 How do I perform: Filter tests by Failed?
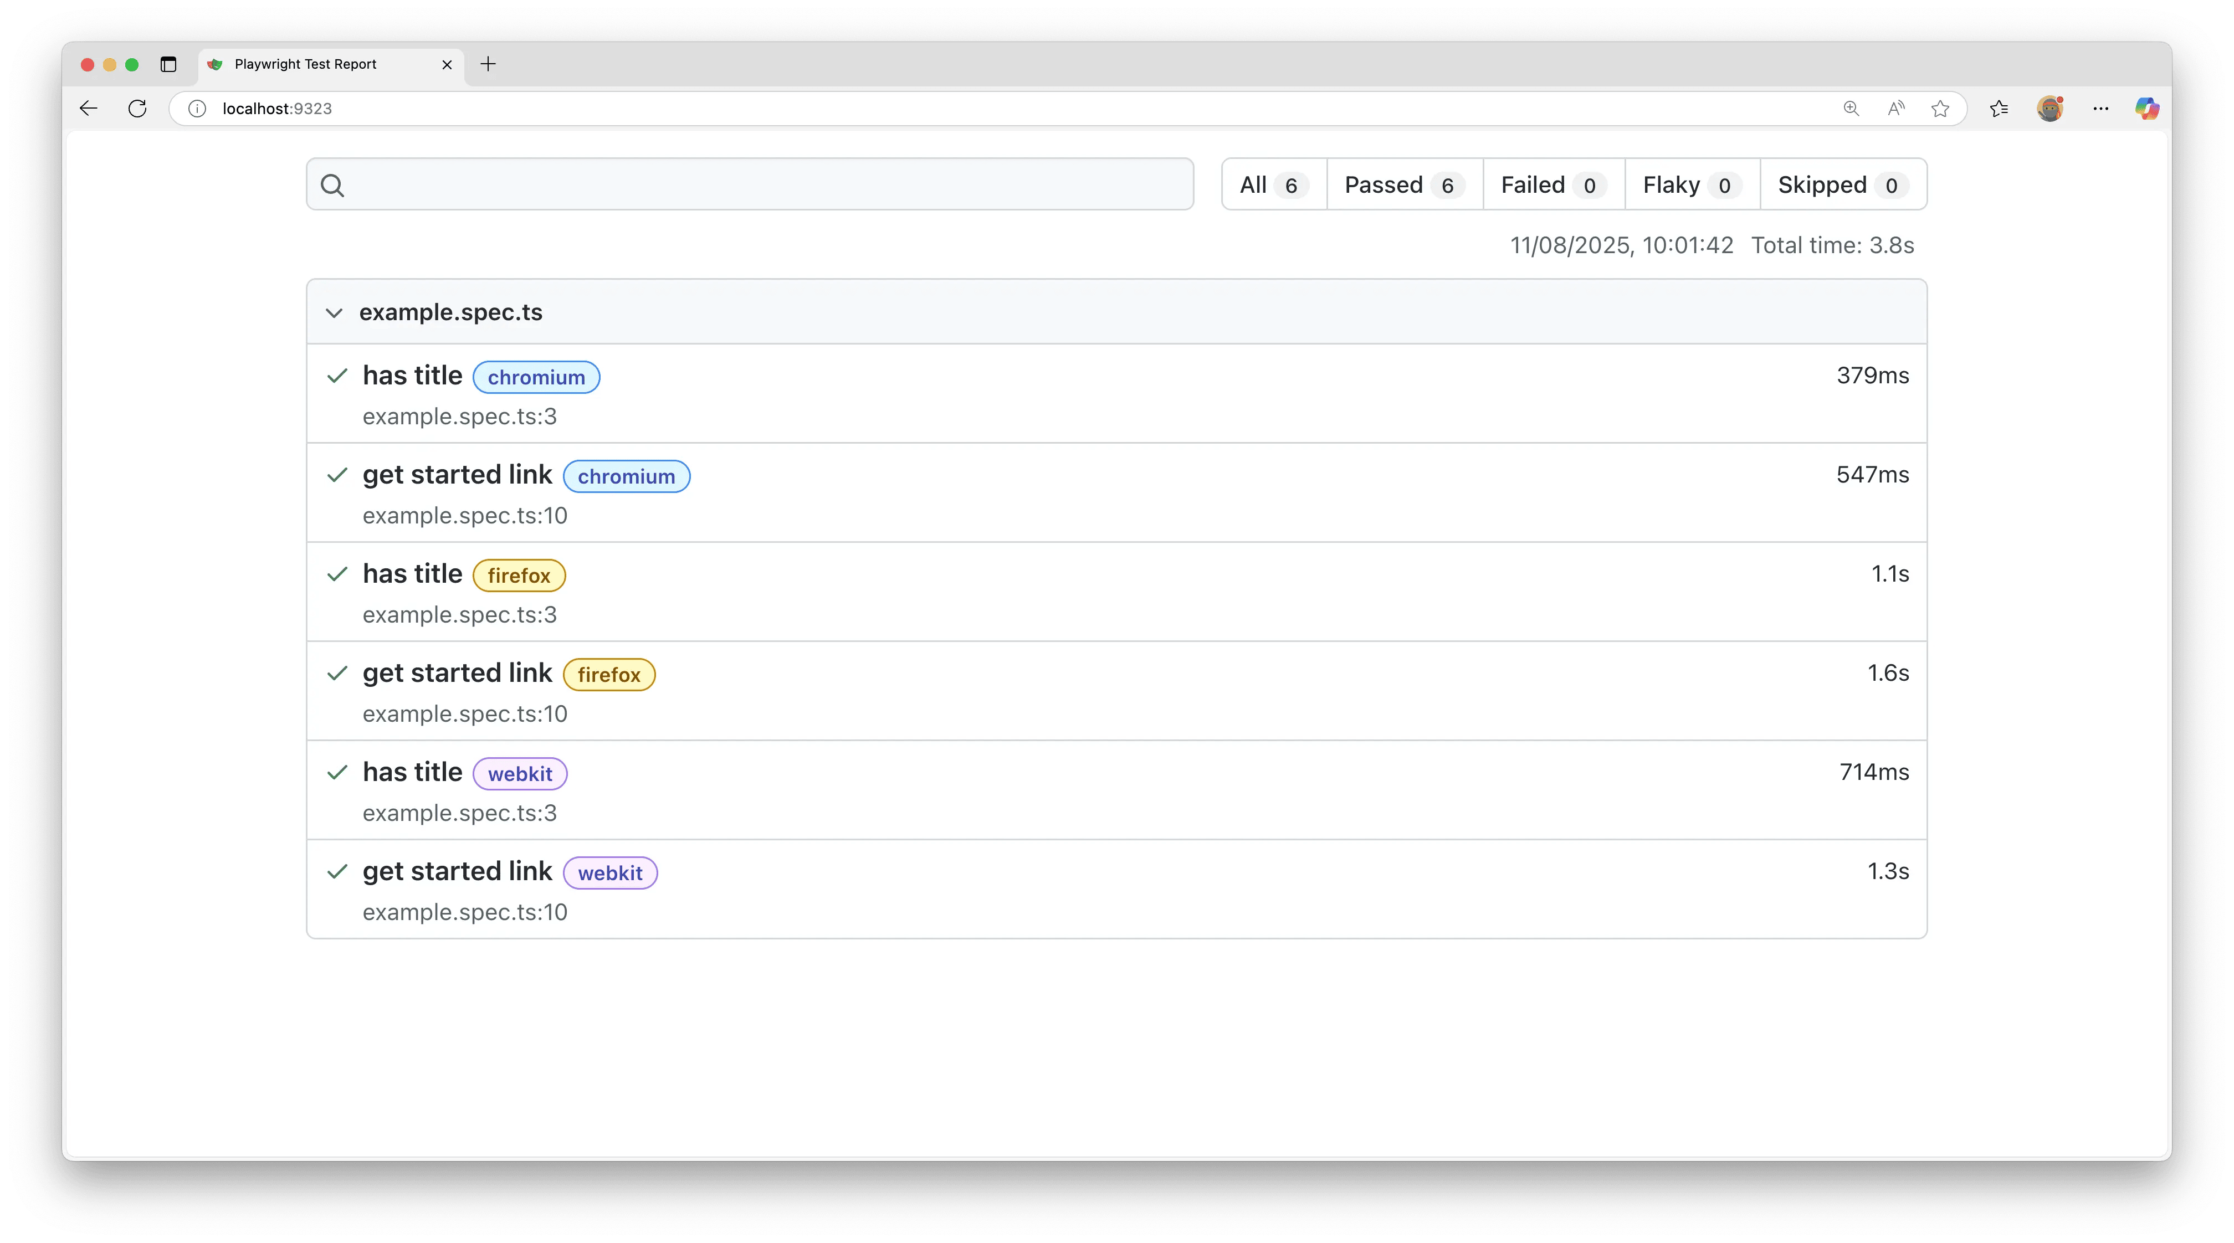click(1552, 184)
